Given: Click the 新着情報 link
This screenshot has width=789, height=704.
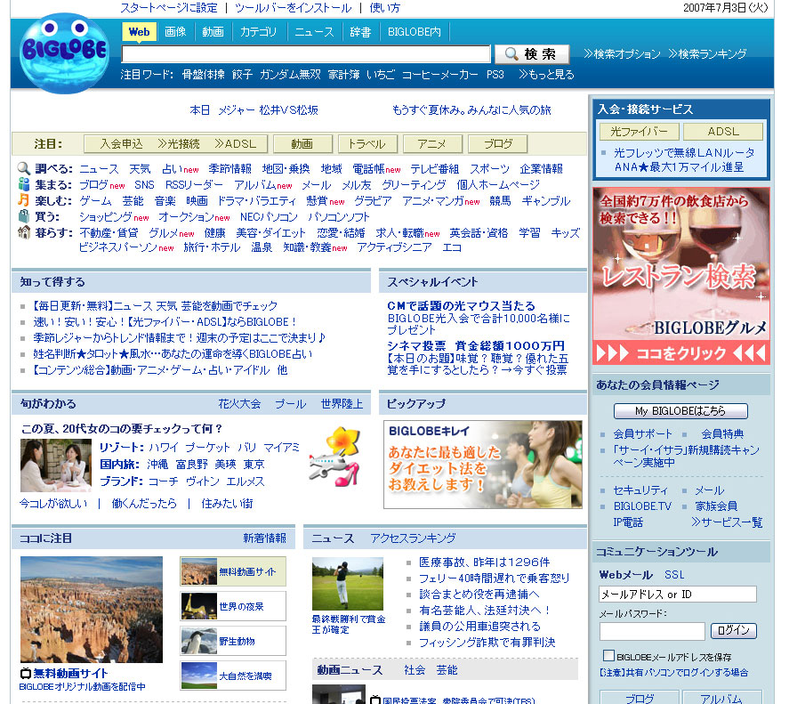Looking at the screenshot, I should tap(265, 538).
